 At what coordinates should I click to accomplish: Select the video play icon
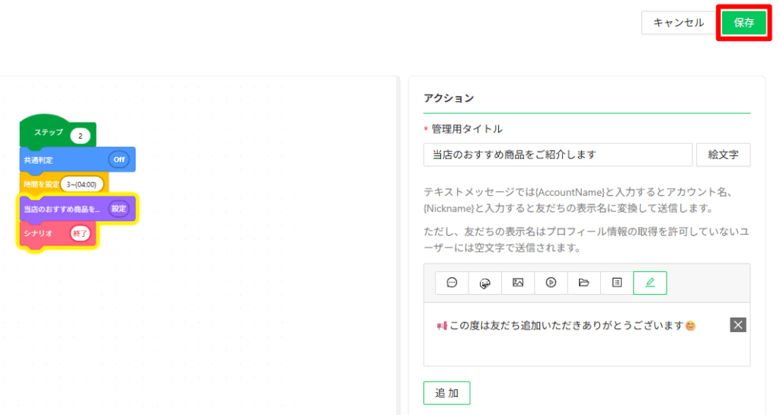coord(551,283)
